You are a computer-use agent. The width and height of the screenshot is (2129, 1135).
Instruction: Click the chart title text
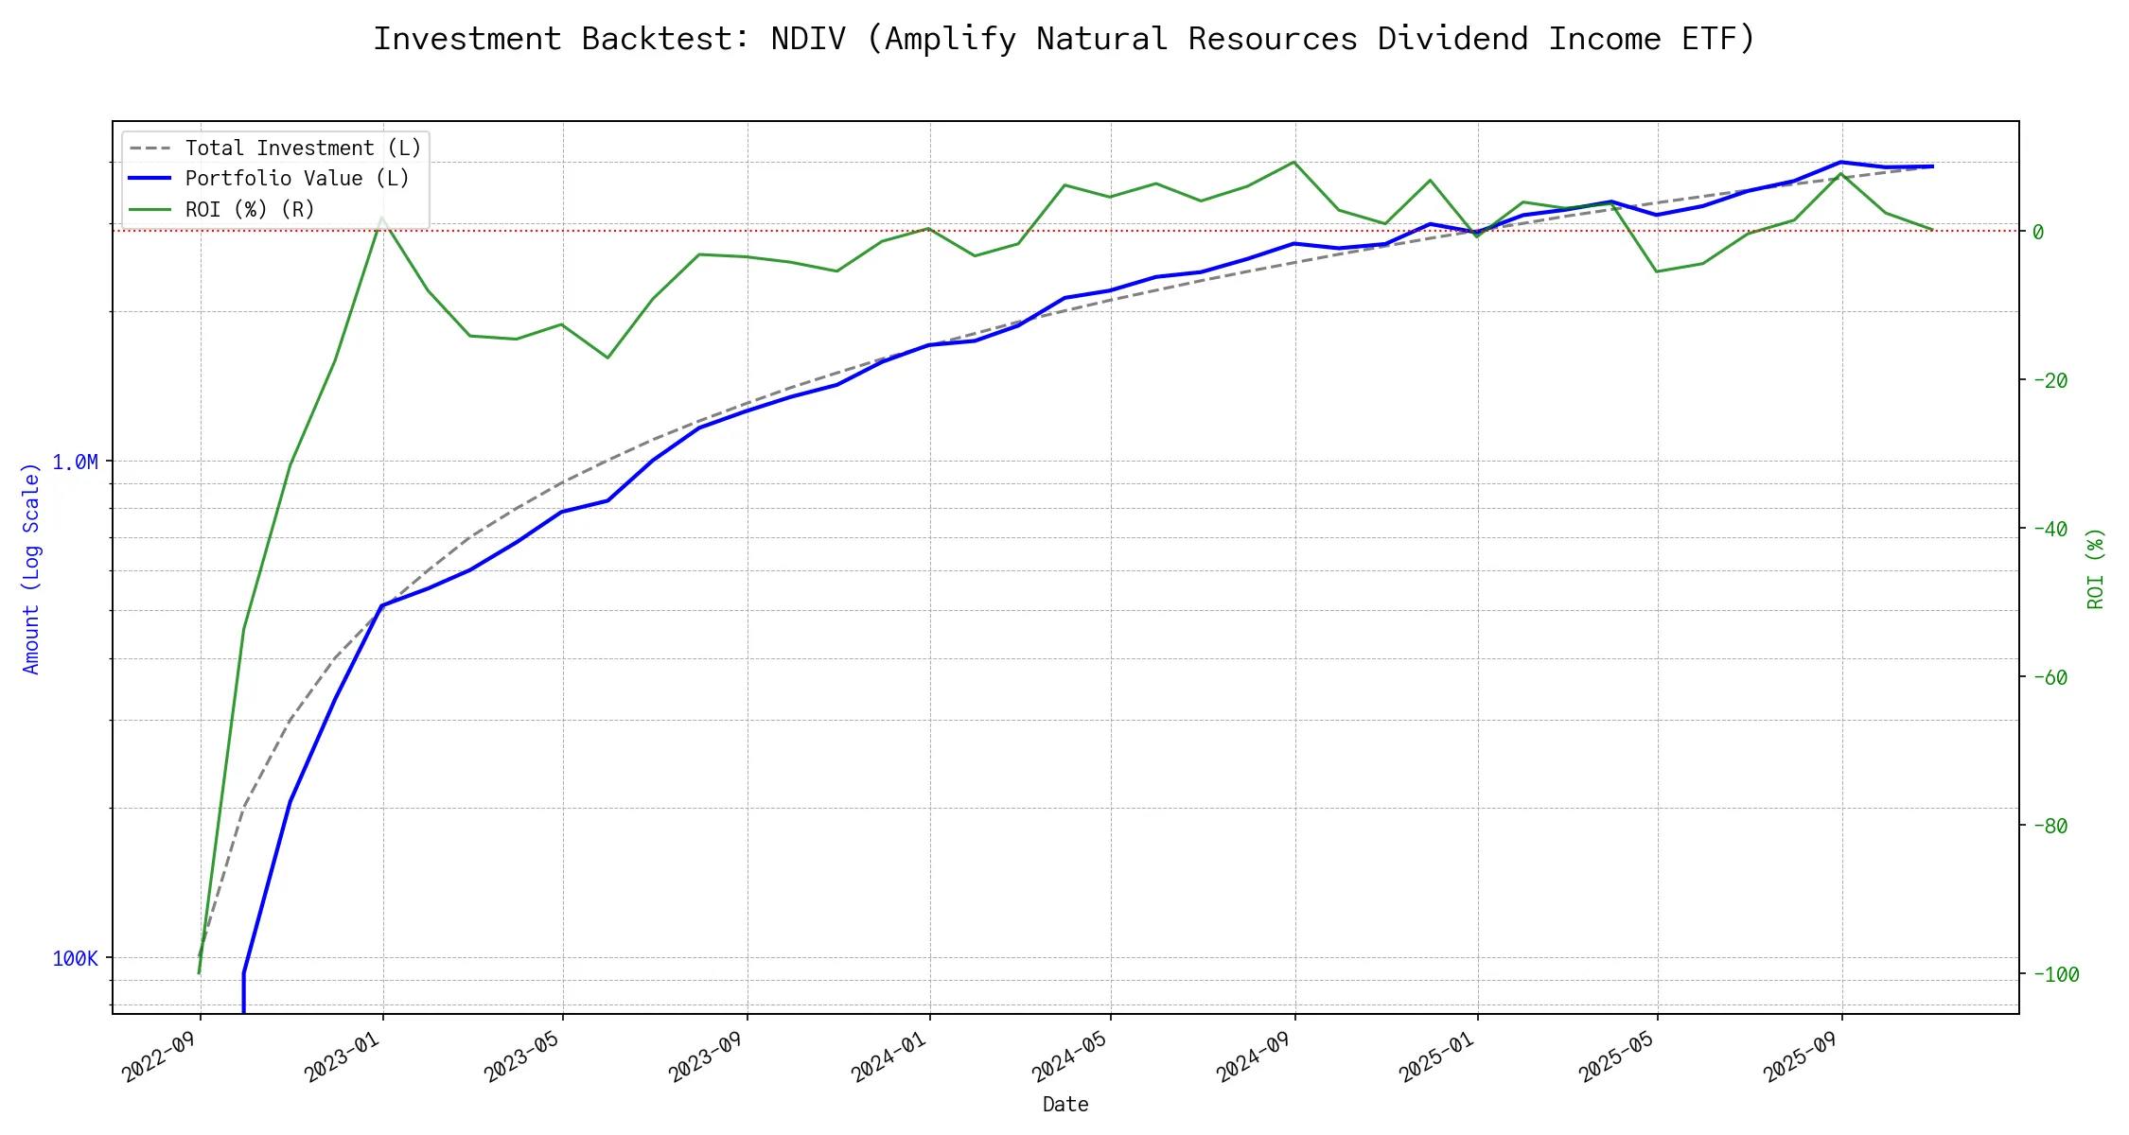1064,39
